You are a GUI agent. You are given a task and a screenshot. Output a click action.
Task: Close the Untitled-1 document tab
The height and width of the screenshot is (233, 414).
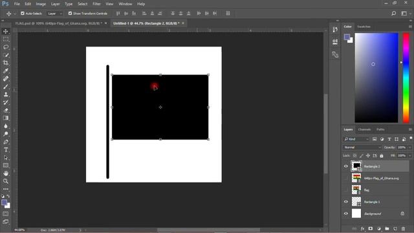point(183,23)
